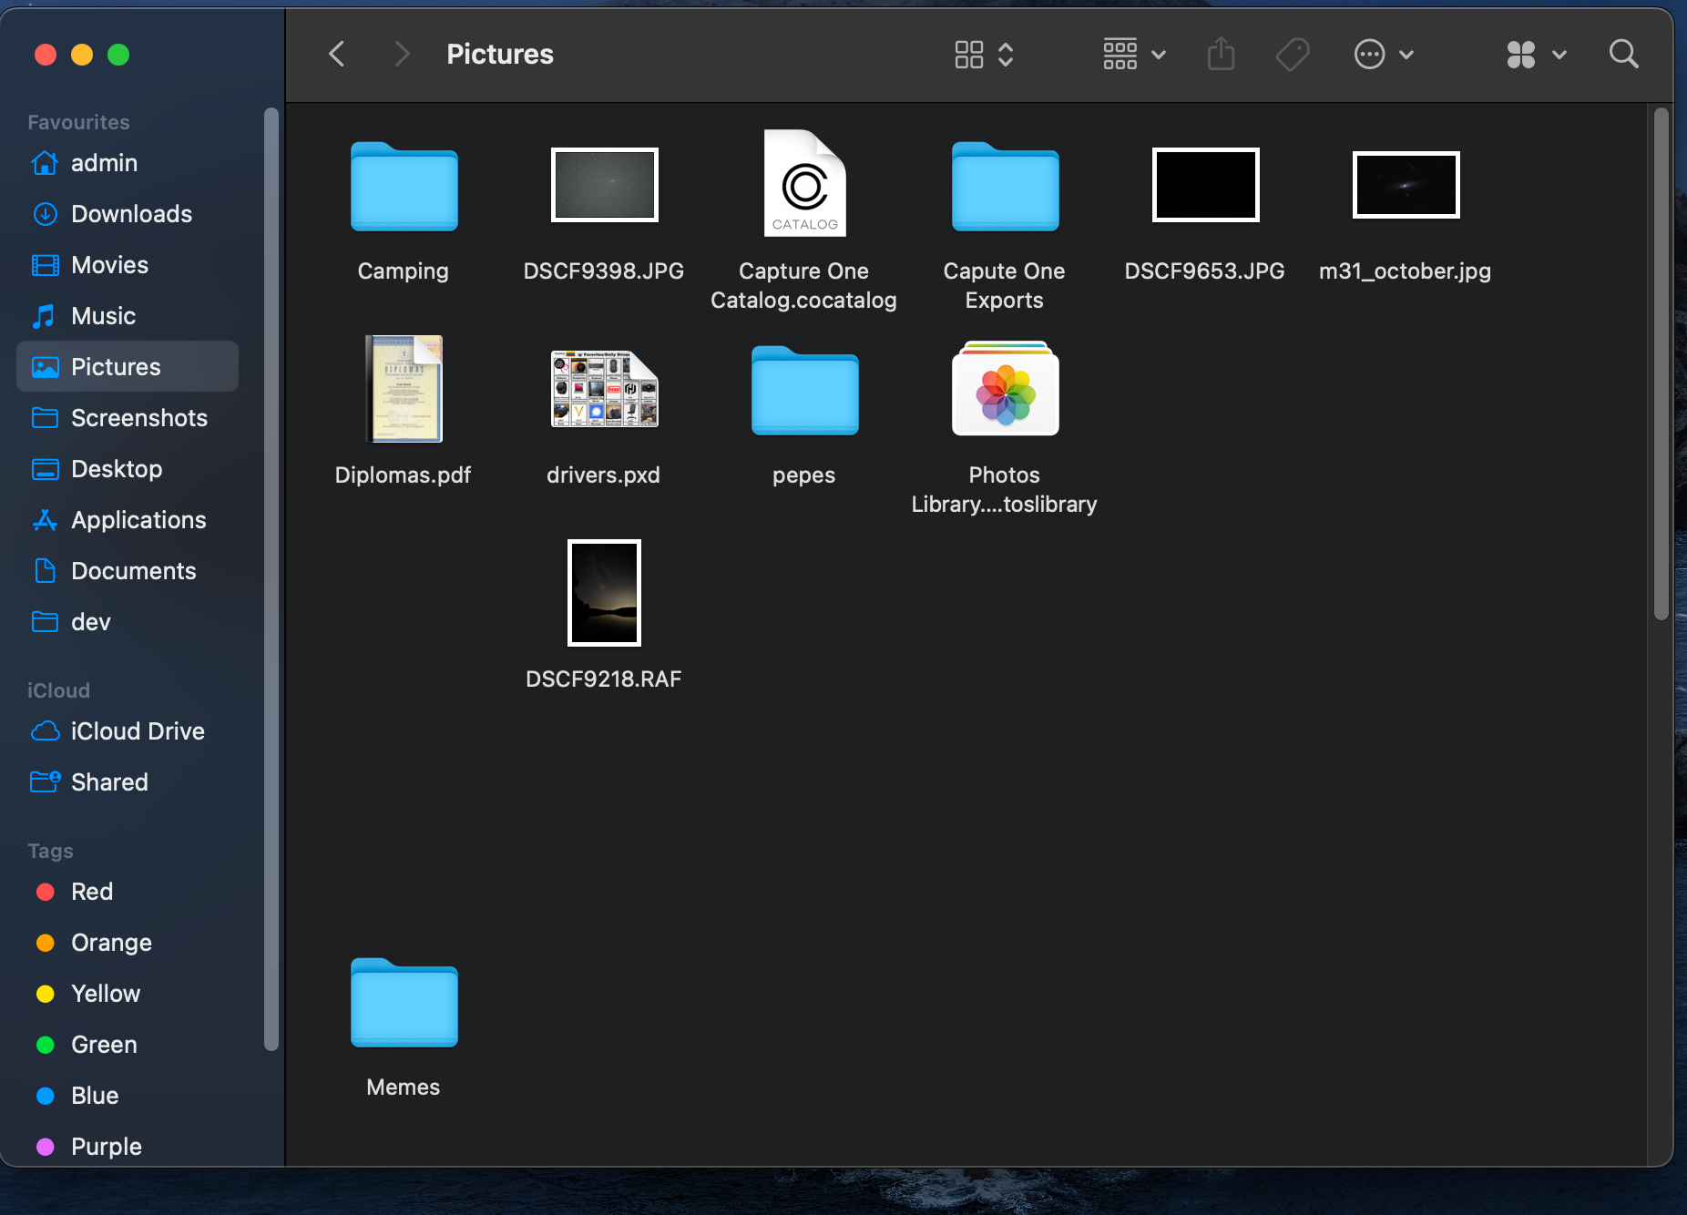Select the Photos Library icon

pos(1005,388)
